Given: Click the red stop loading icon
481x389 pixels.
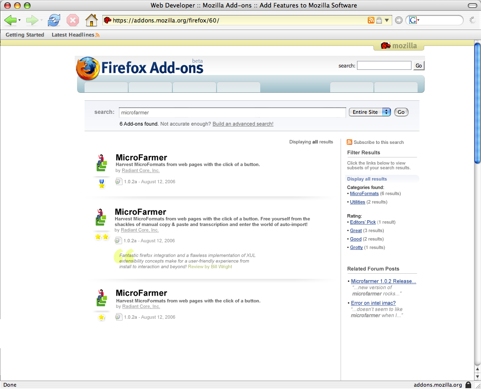Looking at the screenshot, I should click(x=73, y=21).
